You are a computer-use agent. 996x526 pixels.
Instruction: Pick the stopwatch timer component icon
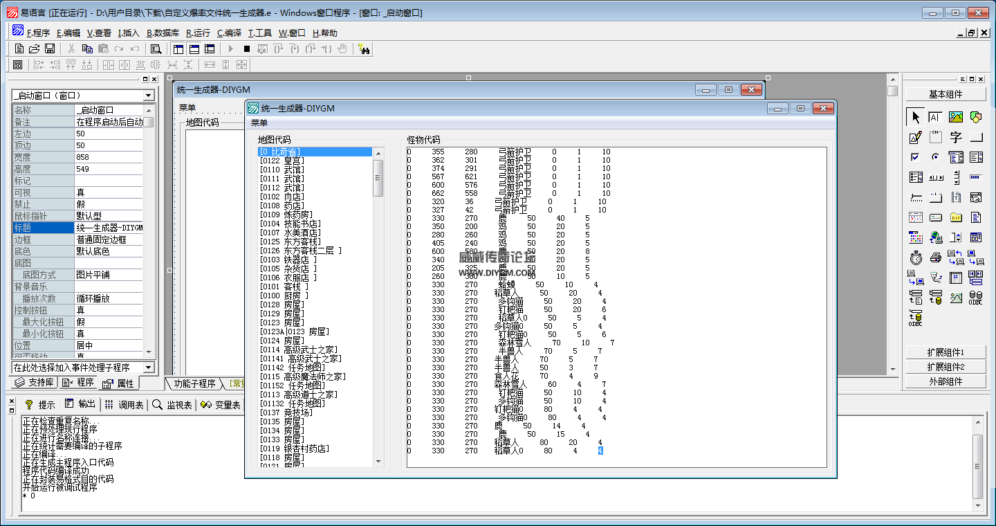point(916,257)
